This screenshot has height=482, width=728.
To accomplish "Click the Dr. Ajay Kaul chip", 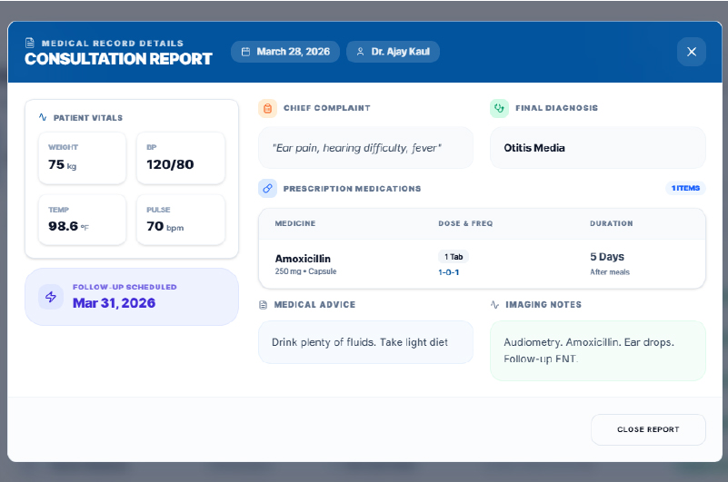I will [x=393, y=52].
